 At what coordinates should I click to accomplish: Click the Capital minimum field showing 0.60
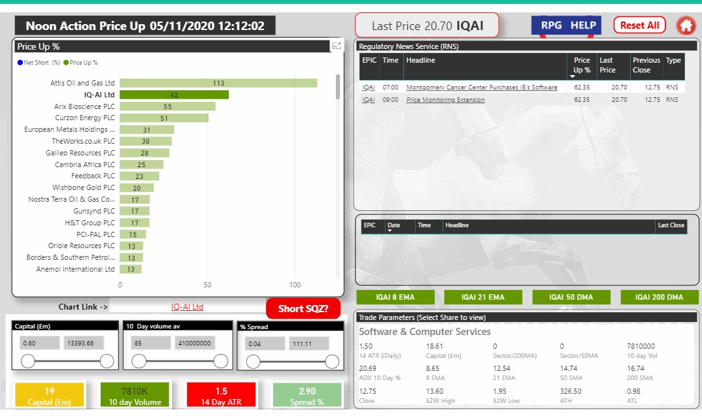(x=39, y=343)
